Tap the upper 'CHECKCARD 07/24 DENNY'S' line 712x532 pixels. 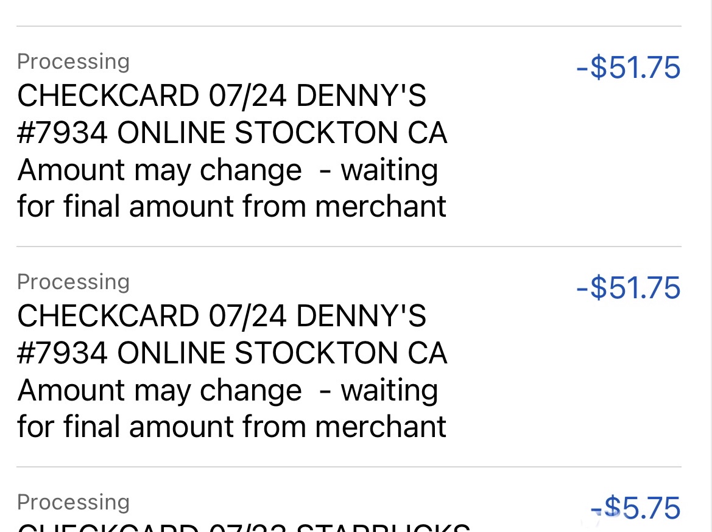pyautogui.click(x=222, y=96)
